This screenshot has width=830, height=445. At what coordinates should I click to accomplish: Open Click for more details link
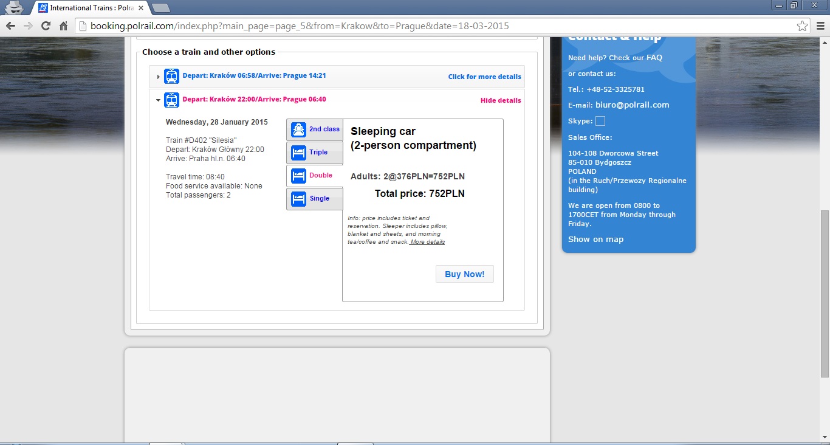click(484, 77)
